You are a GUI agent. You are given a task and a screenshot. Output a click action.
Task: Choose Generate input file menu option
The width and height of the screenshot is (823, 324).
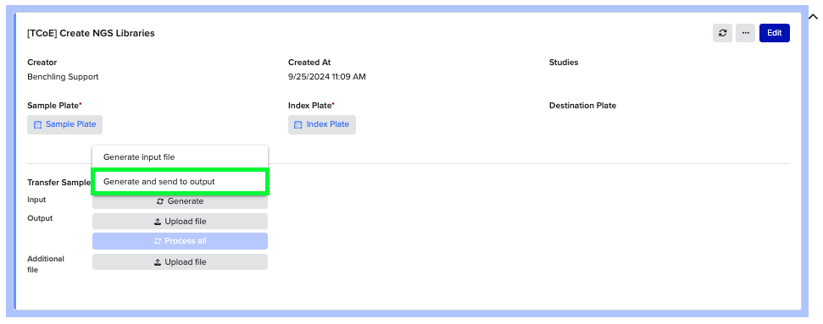[180, 157]
